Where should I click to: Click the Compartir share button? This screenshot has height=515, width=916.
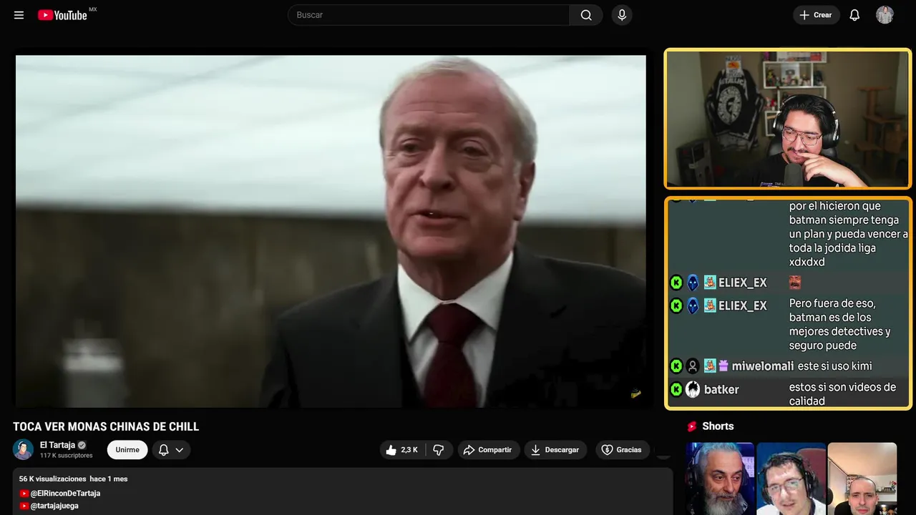pos(488,450)
